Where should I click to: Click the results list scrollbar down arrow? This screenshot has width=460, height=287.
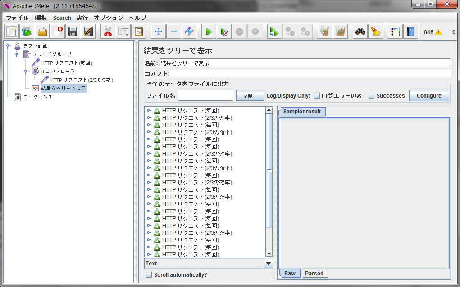point(269,254)
